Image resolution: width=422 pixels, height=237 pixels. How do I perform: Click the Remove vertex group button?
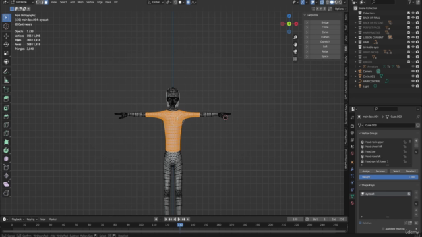(x=380, y=171)
